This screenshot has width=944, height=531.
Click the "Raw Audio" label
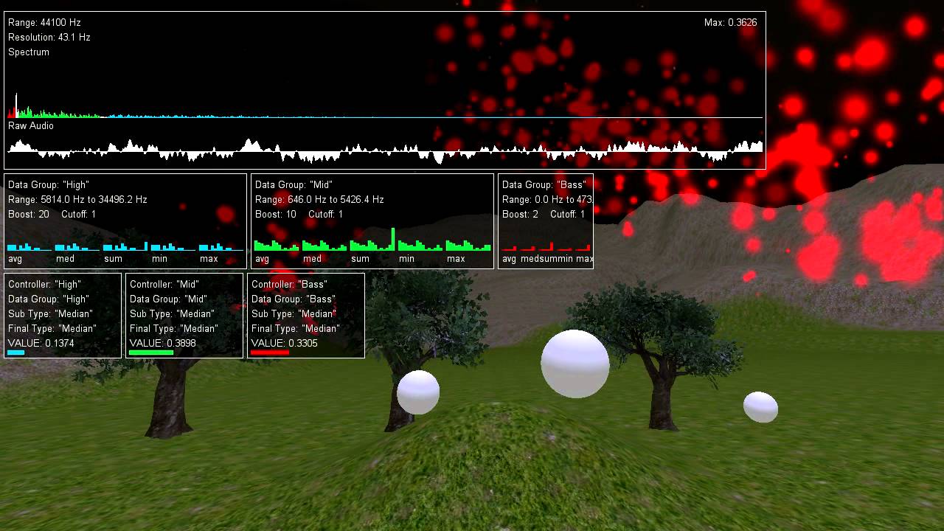[x=31, y=126]
